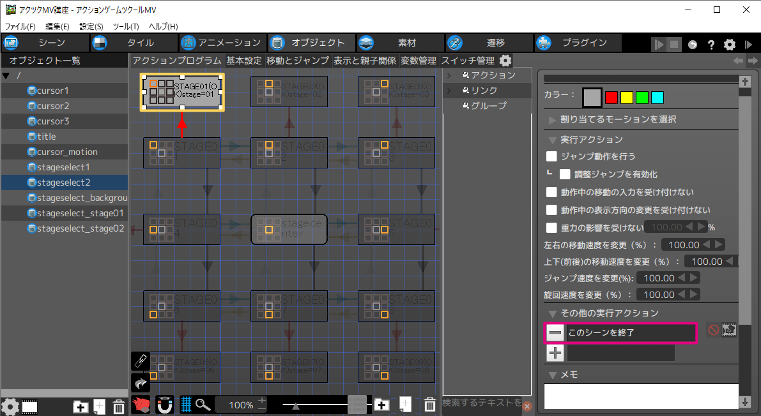Toggle the blue grid display icon
Screen dimensions: 761x416
[x=186, y=405]
